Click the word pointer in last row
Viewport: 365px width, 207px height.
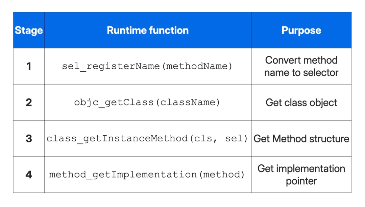(301, 181)
